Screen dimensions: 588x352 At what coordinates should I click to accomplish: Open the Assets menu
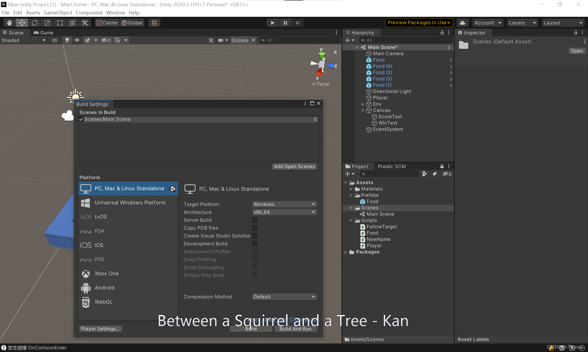33,13
